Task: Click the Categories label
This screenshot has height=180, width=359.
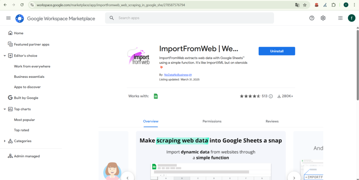Action: (x=23, y=141)
